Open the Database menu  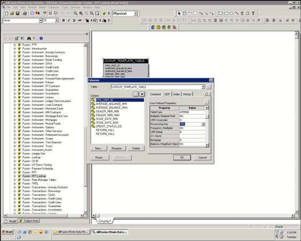(54, 7)
